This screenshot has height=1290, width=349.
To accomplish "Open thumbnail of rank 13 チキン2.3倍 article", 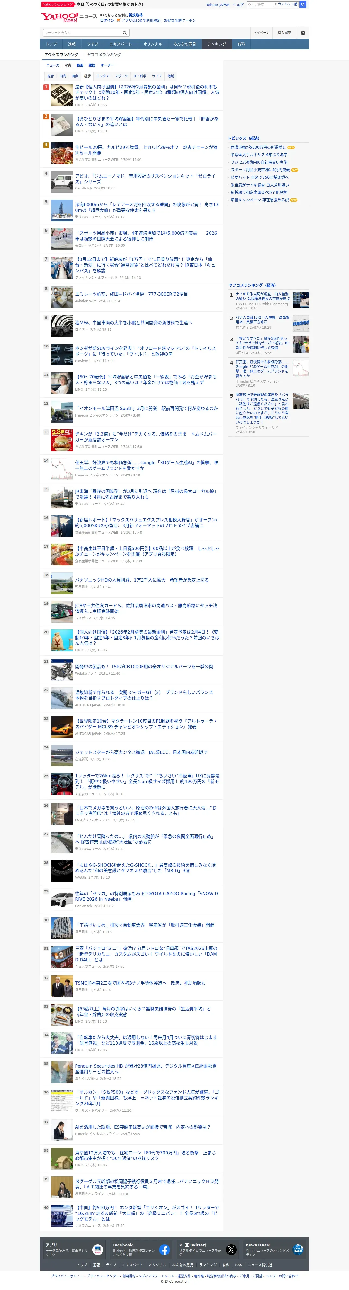I will (62, 440).
